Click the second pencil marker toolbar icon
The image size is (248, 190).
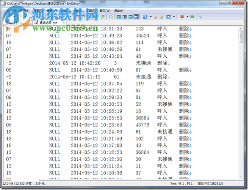(x=161, y=17)
